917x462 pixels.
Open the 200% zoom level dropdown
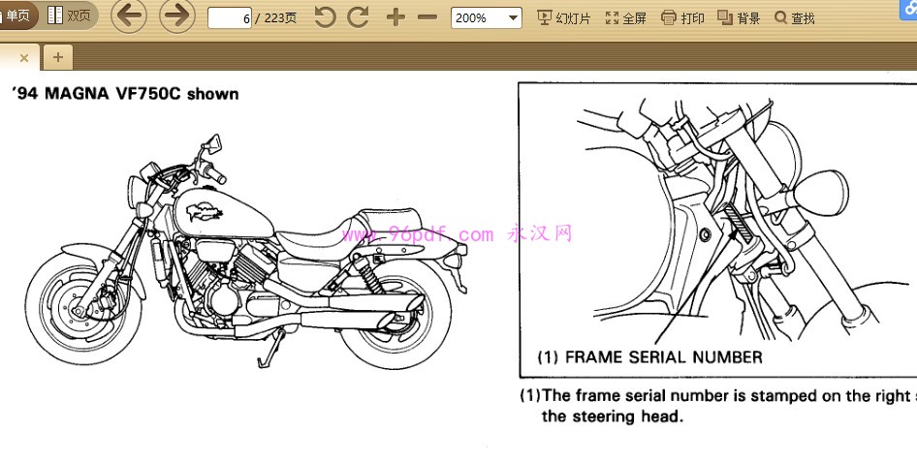[x=487, y=17]
